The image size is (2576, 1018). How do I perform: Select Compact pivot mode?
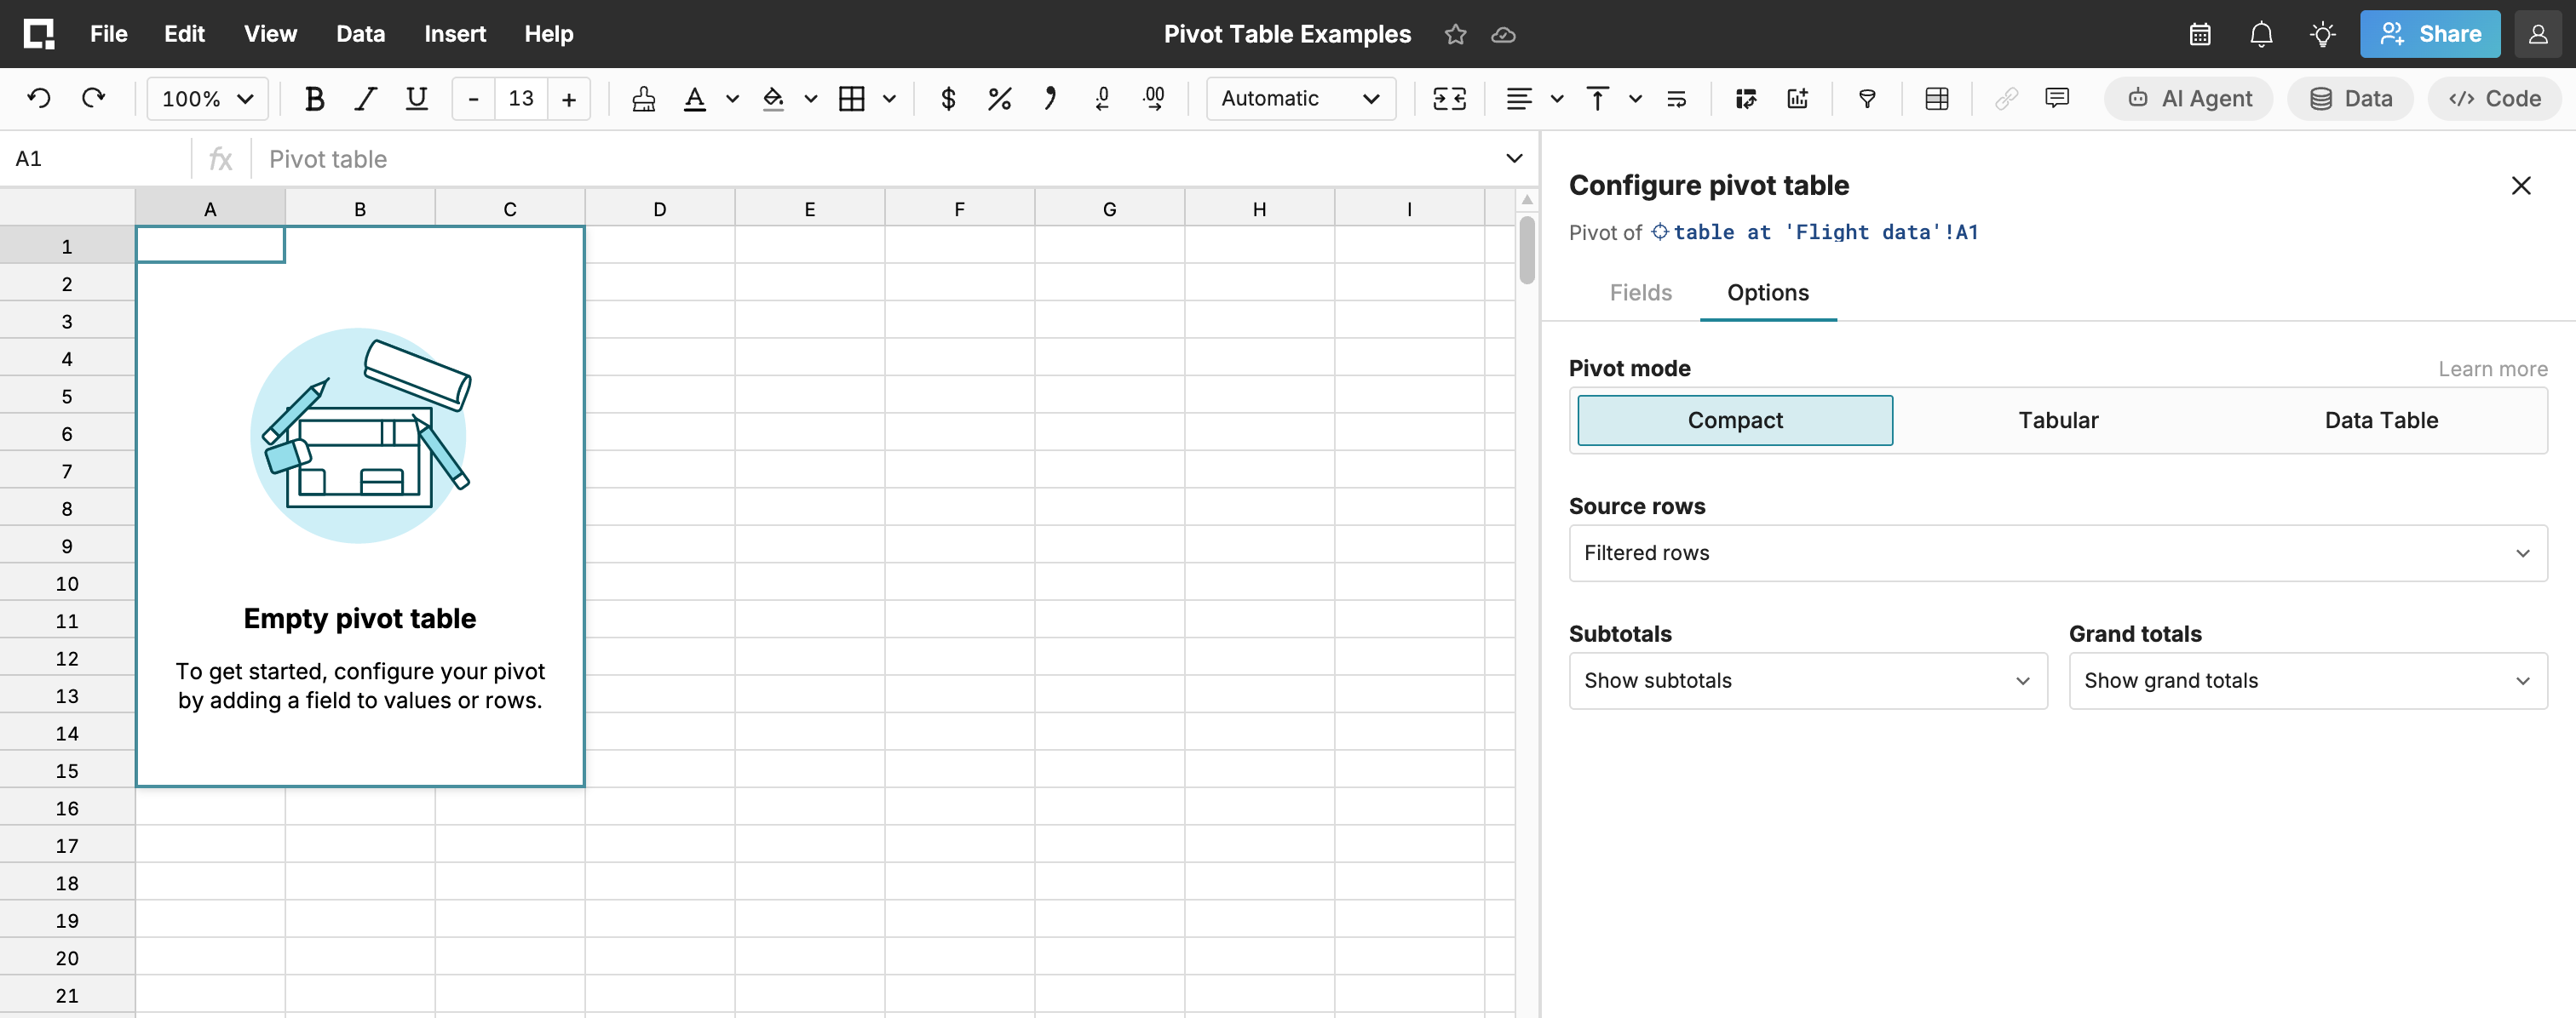click(x=1735, y=420)
